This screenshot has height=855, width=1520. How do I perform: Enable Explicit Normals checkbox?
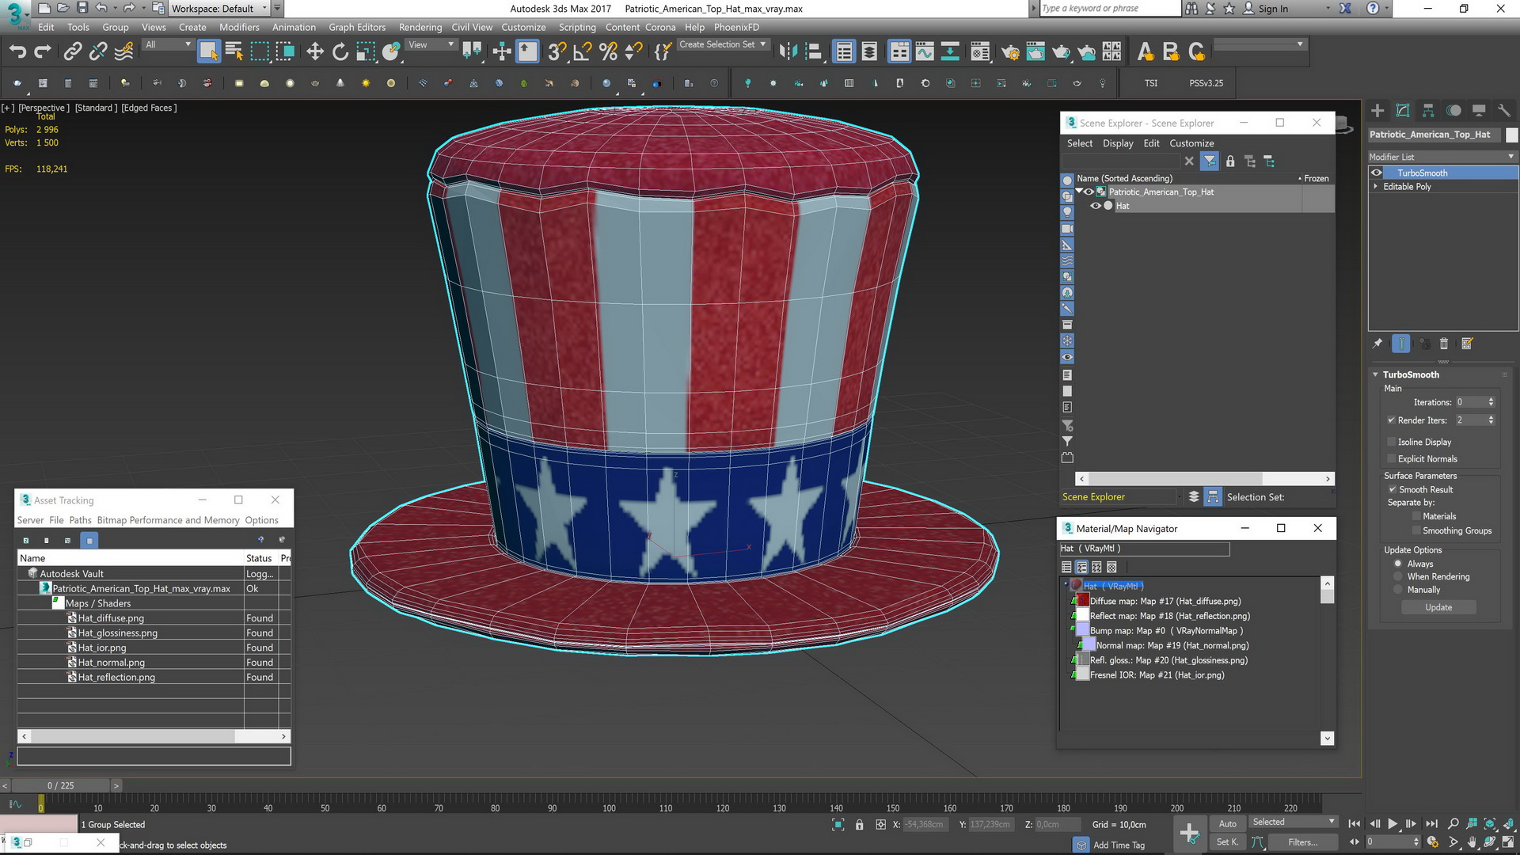[x=1391, y=458]
